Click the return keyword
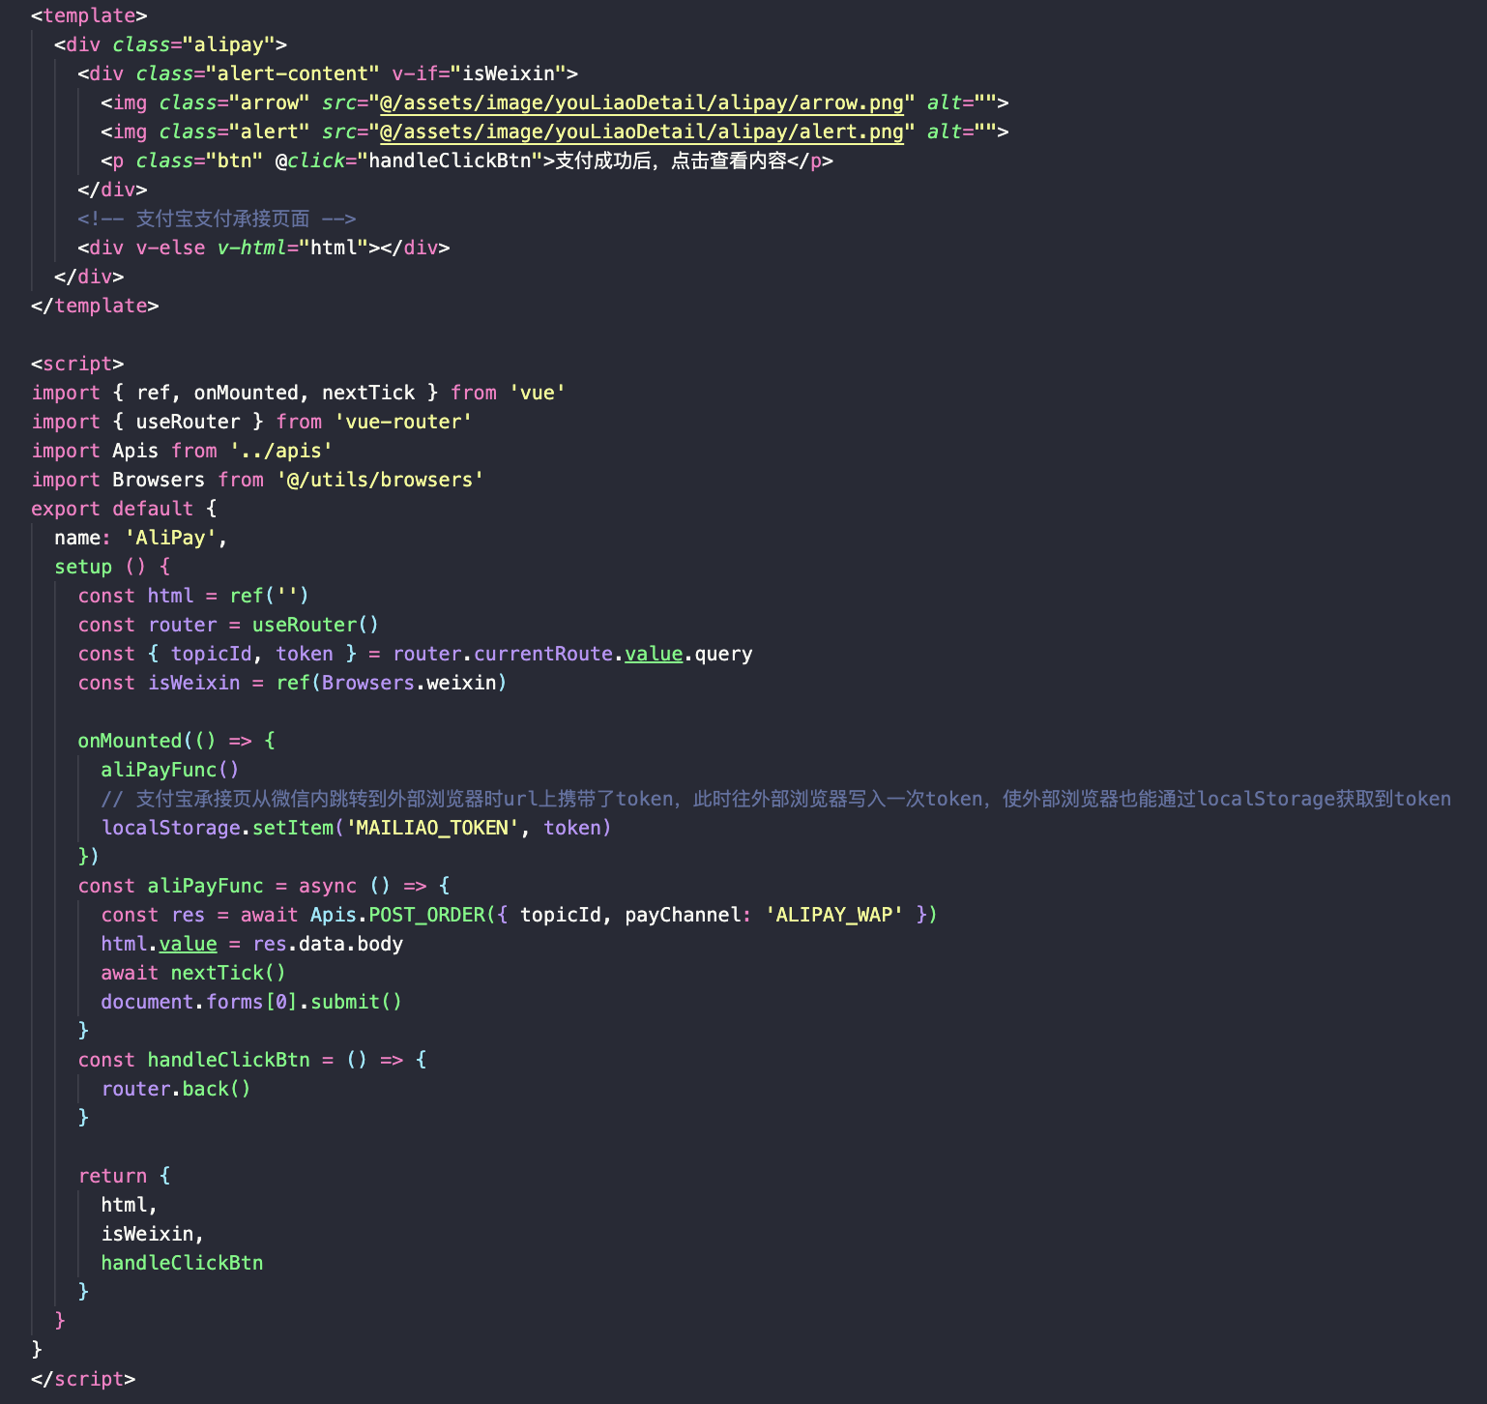The image size is (1487, 1404). click(x=112, y=1176)
